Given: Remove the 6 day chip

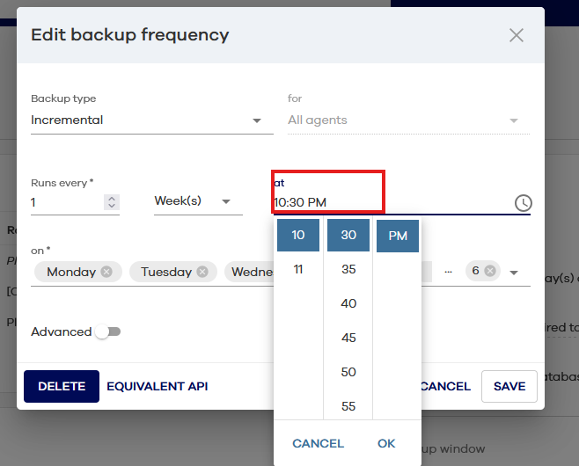Looking at the screenshot, I should [490, 271].
